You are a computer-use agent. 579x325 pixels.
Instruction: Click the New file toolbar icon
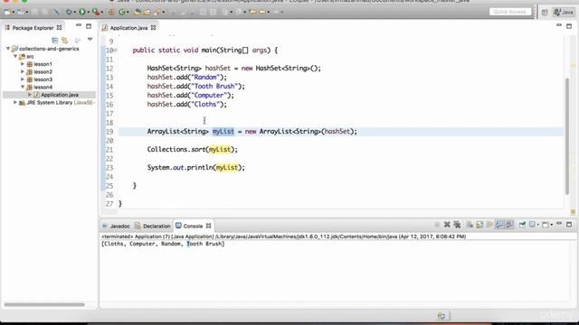coord(7,12)
